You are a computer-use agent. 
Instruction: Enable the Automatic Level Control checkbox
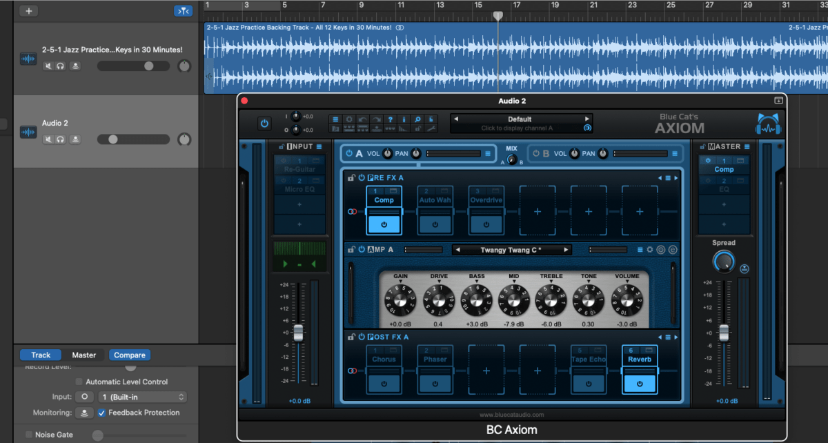point(79,382)
